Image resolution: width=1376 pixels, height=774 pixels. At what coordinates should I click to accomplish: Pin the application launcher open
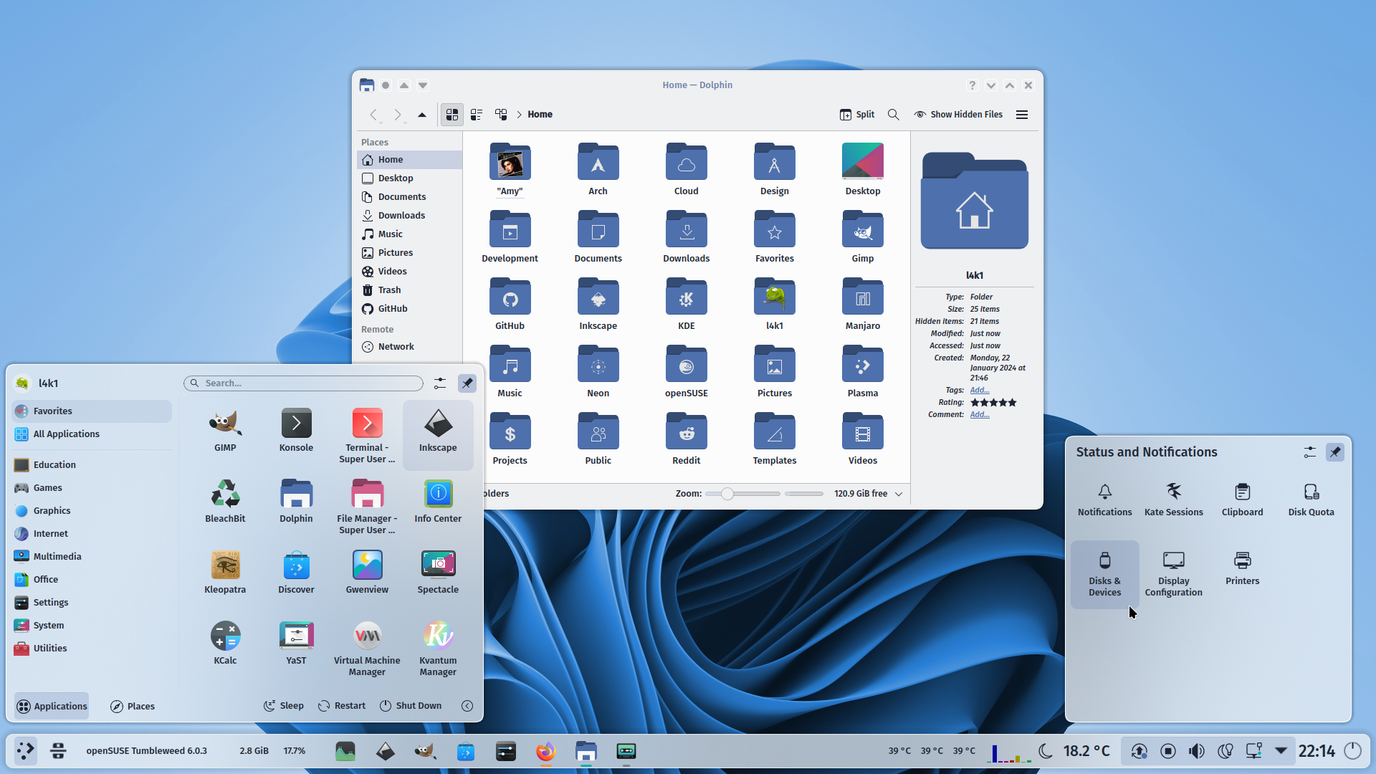point(467,383)
